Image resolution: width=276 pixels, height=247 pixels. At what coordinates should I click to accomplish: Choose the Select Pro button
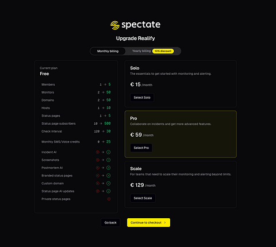pos(141,148)
